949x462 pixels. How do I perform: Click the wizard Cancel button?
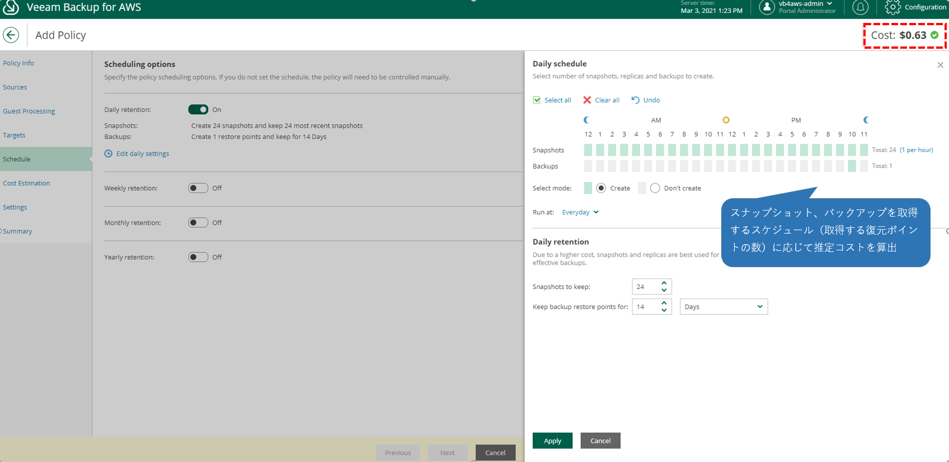pyautogui.click(x=495, y=452)
